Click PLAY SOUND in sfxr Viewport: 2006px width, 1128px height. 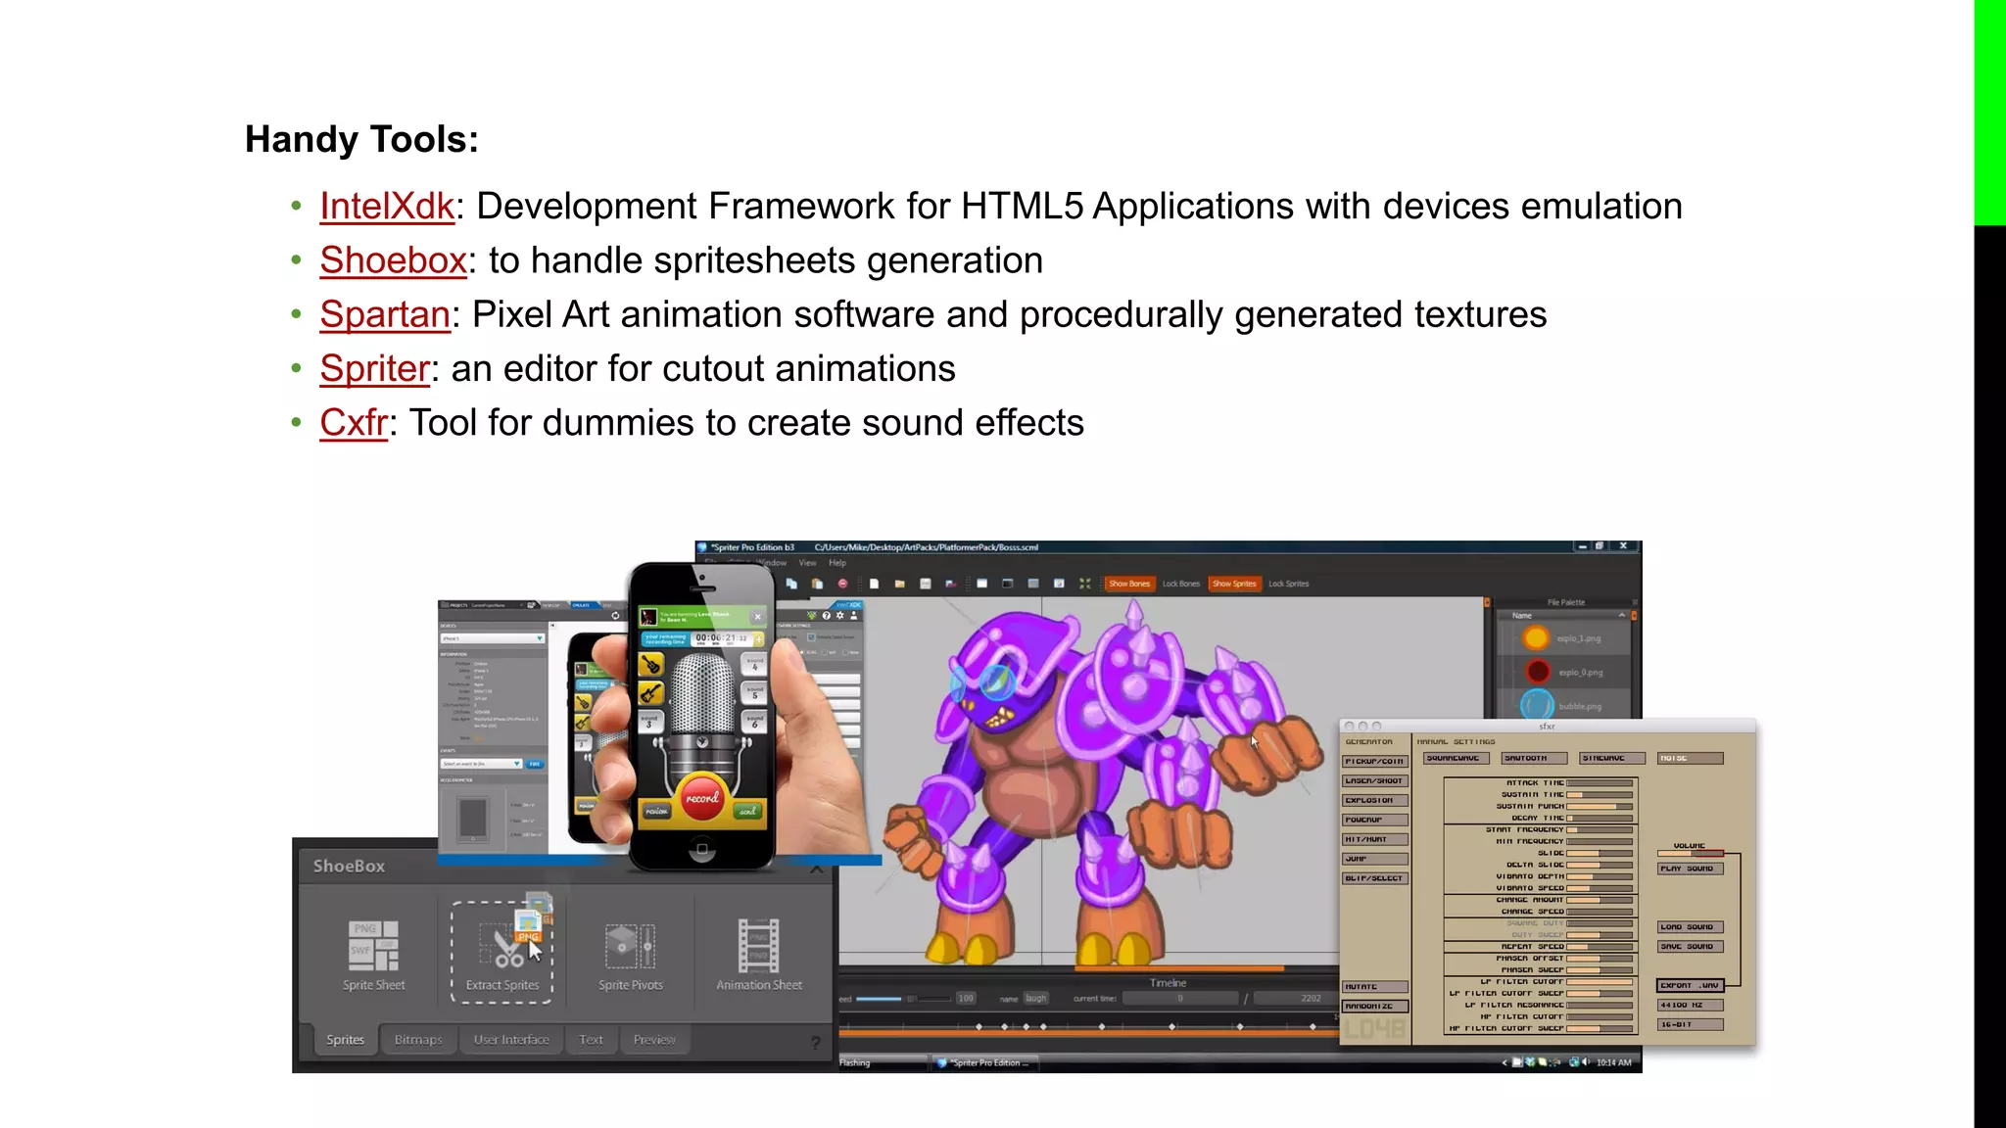coord(1690,869)
